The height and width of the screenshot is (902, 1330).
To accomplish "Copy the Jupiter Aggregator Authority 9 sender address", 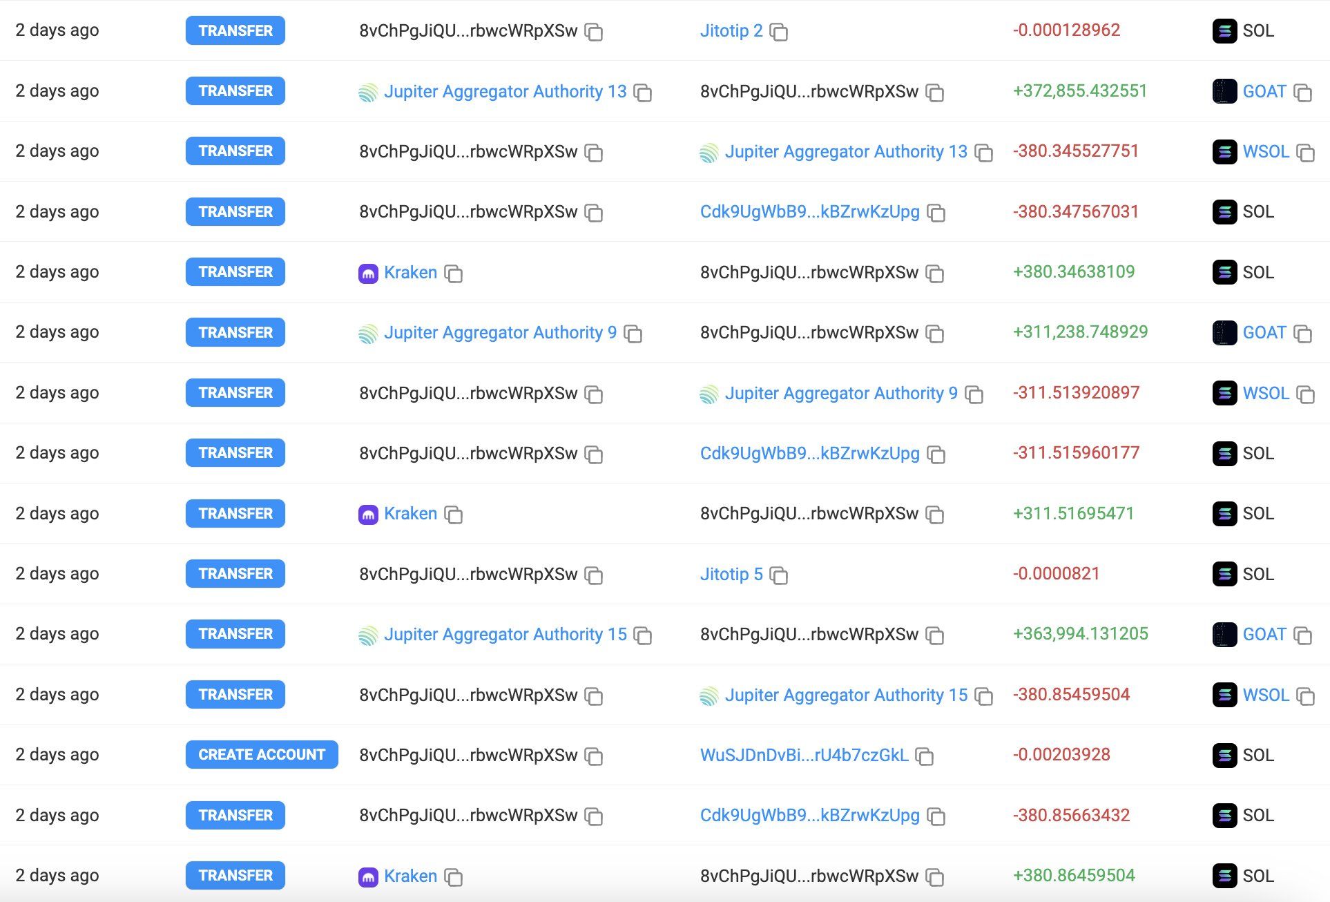I will tap(633, 334).
